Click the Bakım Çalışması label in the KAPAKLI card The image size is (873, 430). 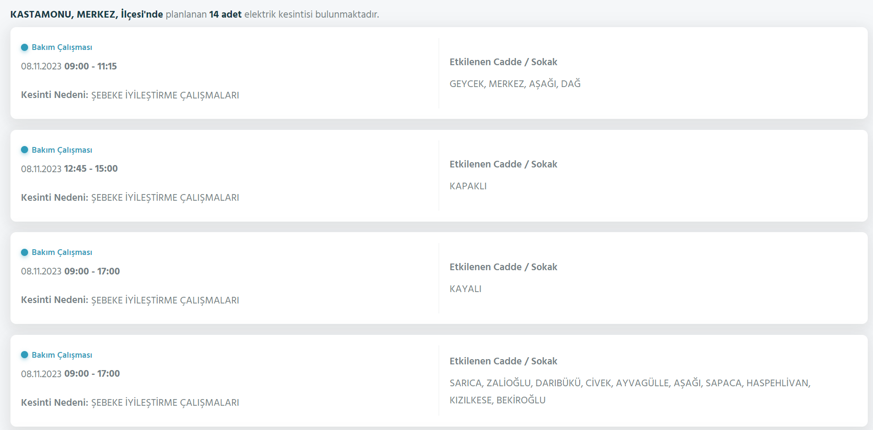[x=62, y=150]
